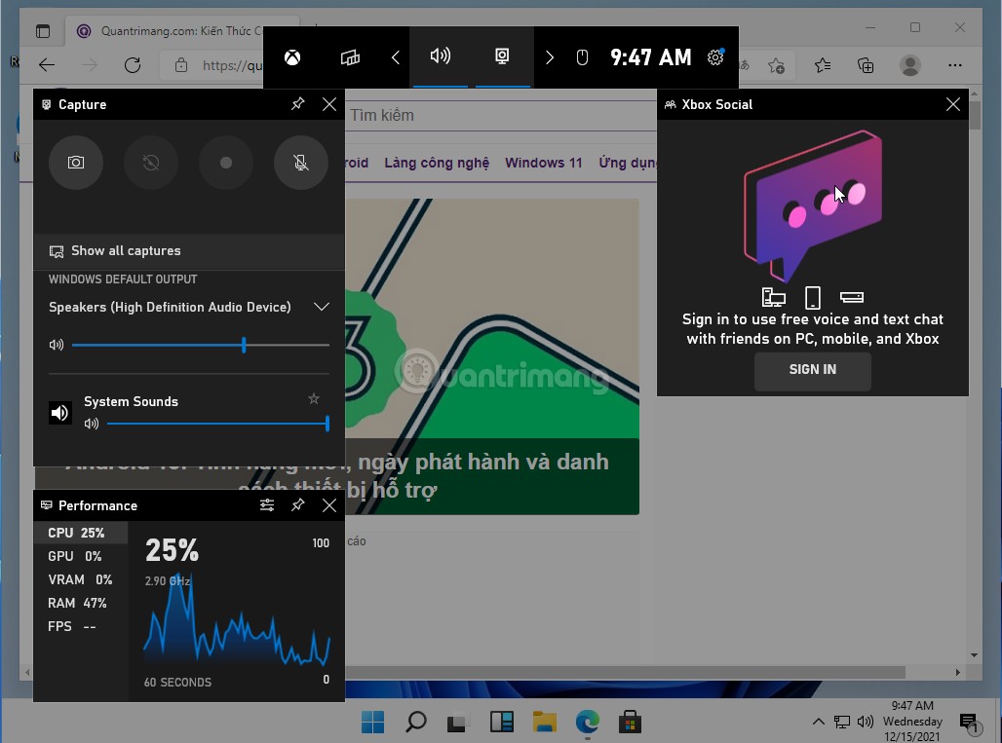Open notification center icon
This screenshot has width=1002, height=743.
[970, 723]
